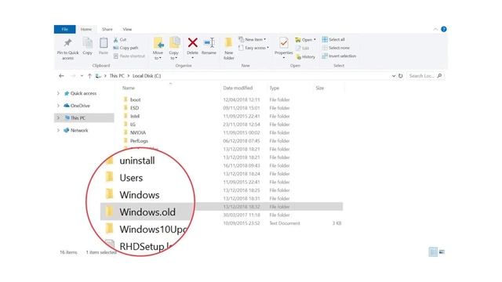Switch to Large icons view in status bar

point(442,252)
